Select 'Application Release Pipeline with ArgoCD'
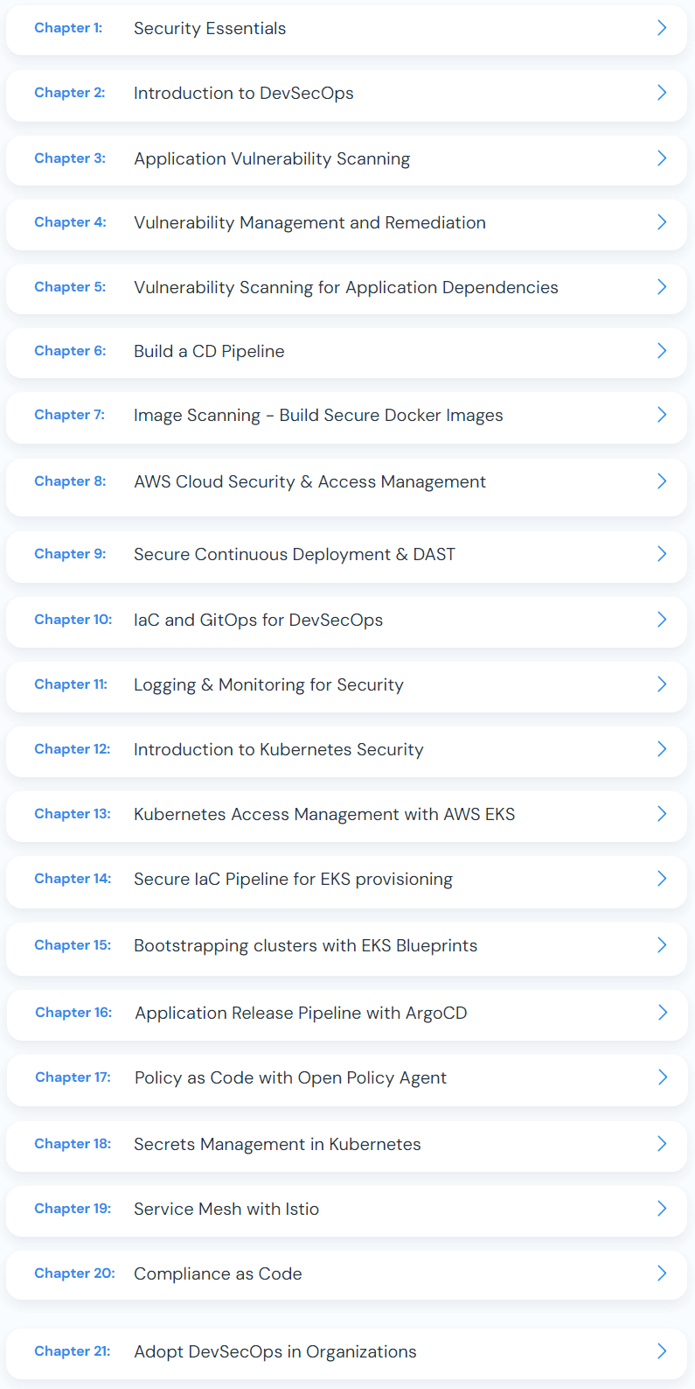The height and width of the screenshot is (1389, 695). click(301, 1013)
